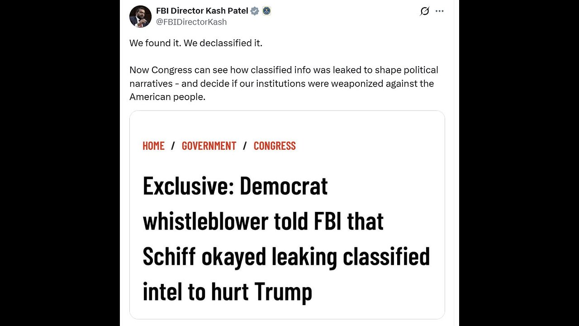Open the three-dot more options menu
The height and width of the screenshot is (326, 579).
[440, 11]
